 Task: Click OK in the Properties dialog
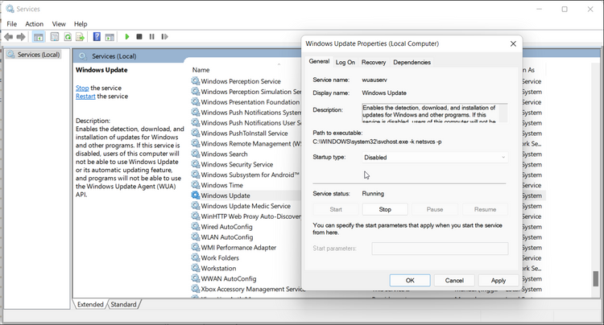410,280
